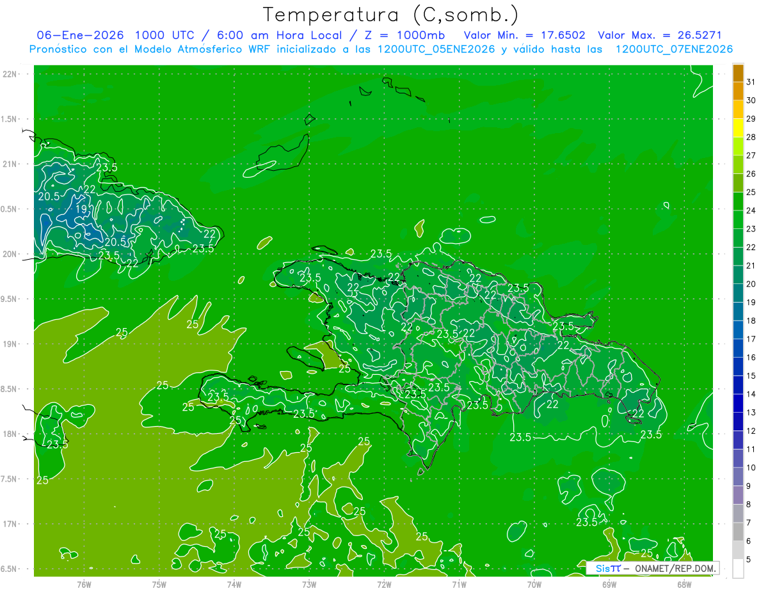
Task: Pick the colorbar swatch between 30 and 31
Action: coord(738,91)
